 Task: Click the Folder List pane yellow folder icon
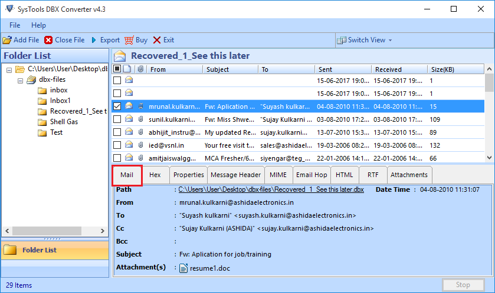[x=10, y=250]
